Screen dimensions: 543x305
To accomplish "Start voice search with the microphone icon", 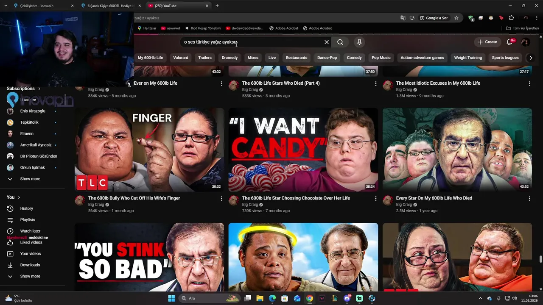I will [x=359, y=42].
